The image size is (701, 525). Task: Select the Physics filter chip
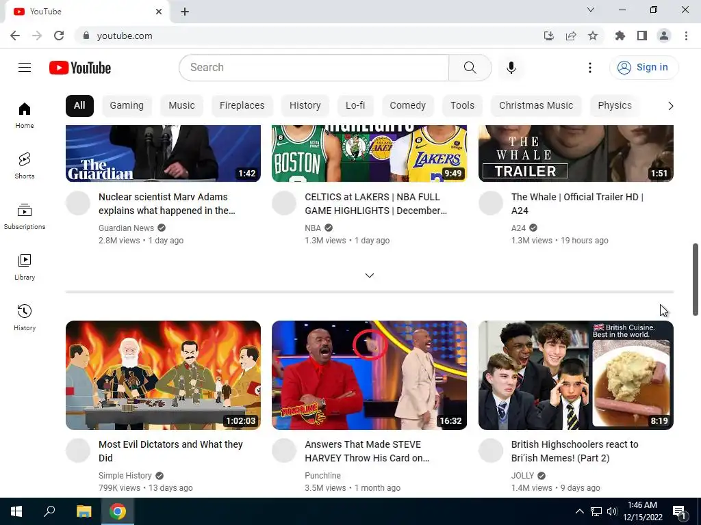(615, 106)
